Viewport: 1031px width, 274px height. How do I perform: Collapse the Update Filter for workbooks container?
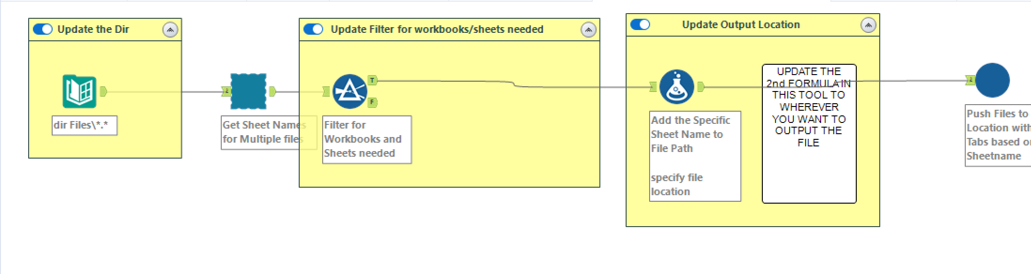(588, 30)
